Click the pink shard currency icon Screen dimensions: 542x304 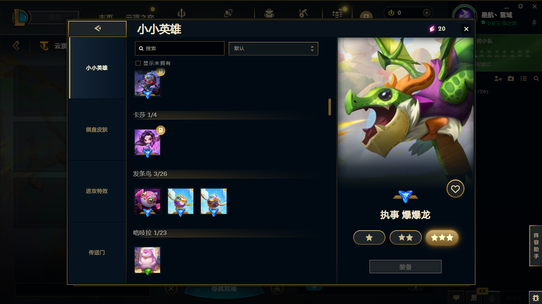pyautogui.click(x=432, y=29)
